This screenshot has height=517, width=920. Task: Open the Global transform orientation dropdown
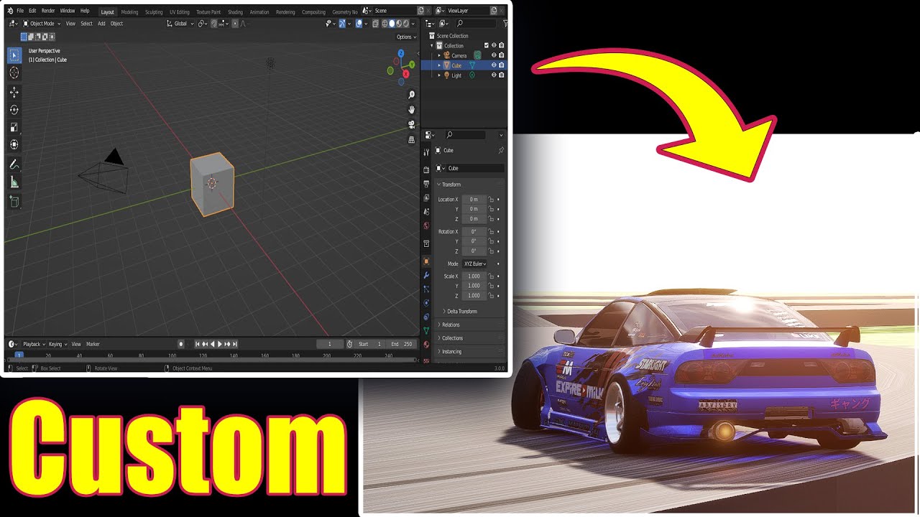click(x=180, y=24)
